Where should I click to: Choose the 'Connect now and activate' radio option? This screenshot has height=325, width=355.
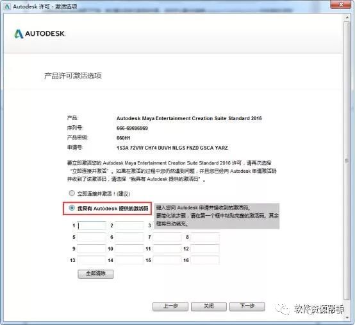coord(72,193)
